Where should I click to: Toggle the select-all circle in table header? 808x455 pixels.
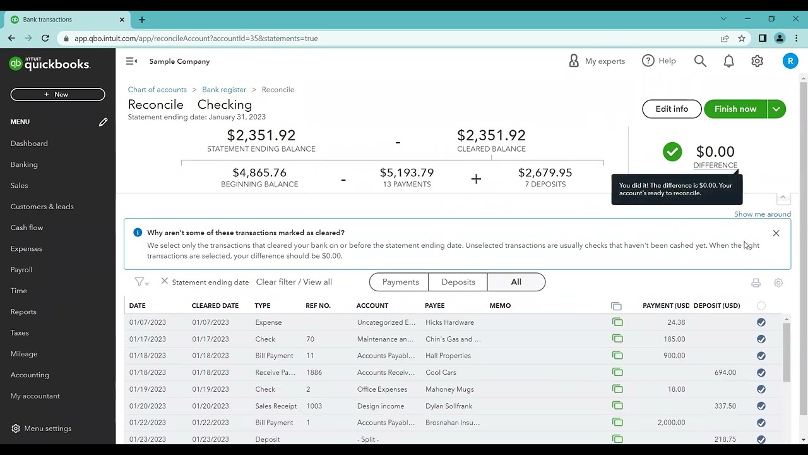pos(761,306)
